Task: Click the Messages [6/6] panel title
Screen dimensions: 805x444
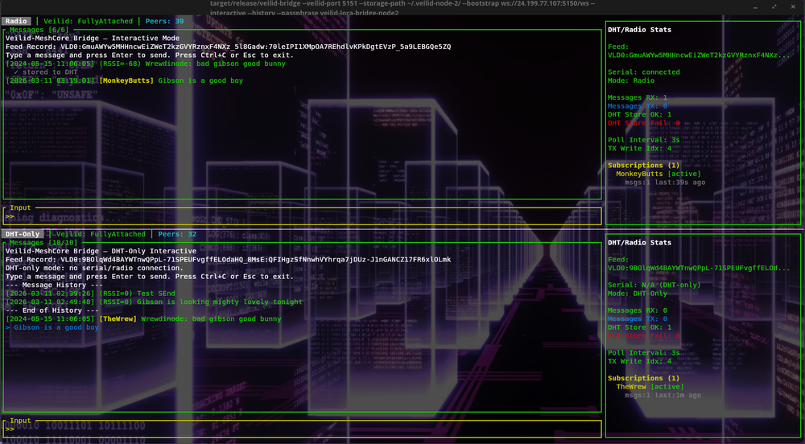Action: point(38,30)
